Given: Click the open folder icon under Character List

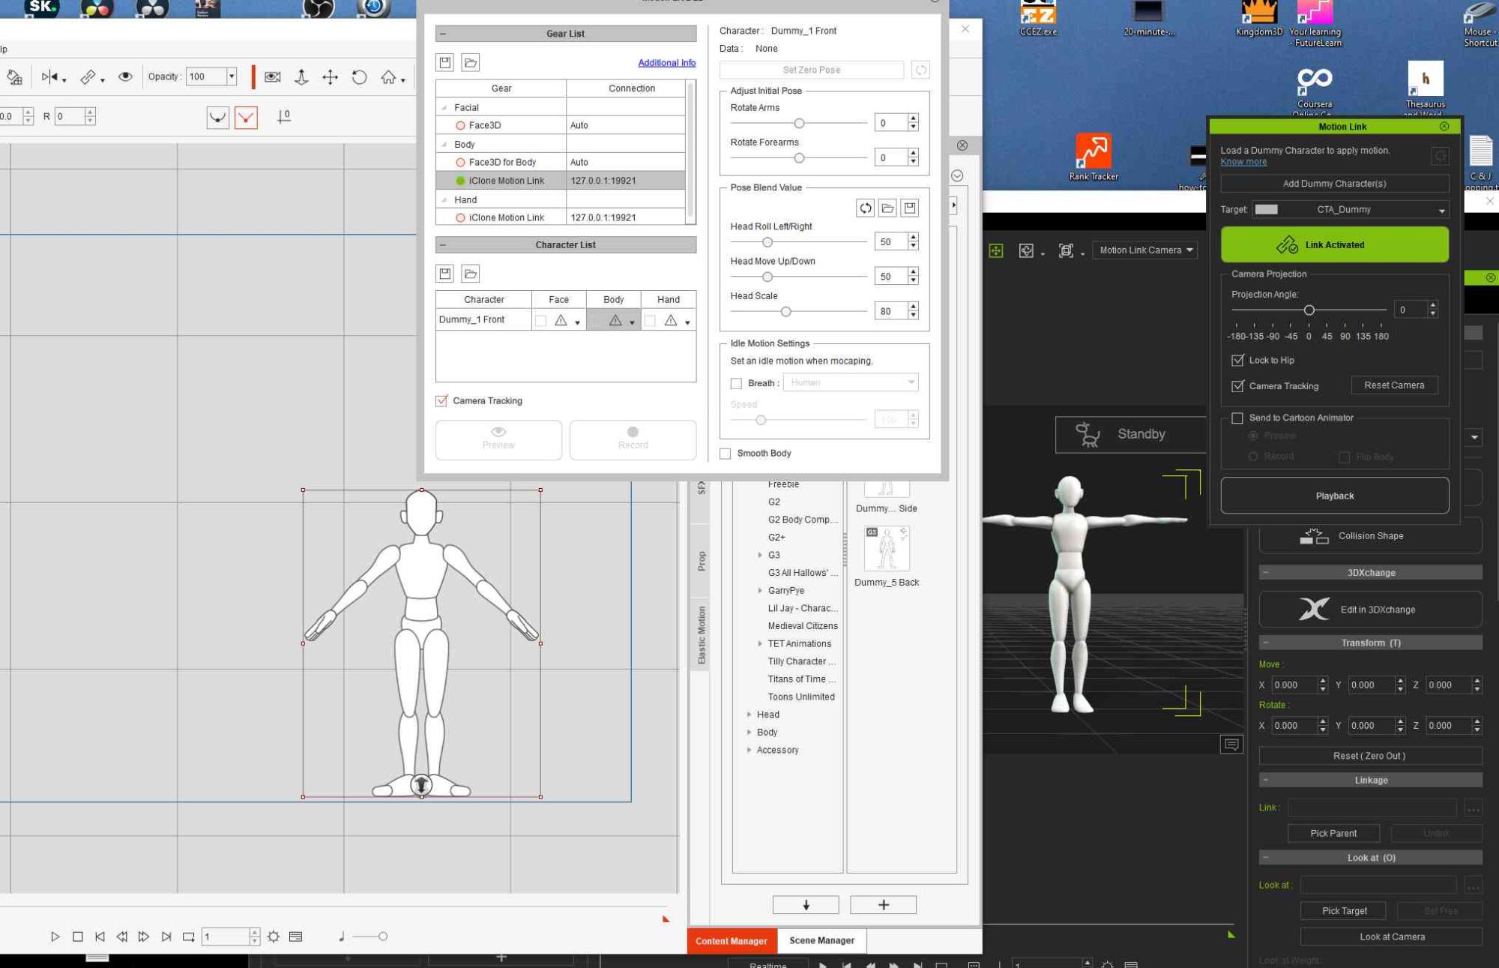Looking at the screenshot, I should coord(471,274).
